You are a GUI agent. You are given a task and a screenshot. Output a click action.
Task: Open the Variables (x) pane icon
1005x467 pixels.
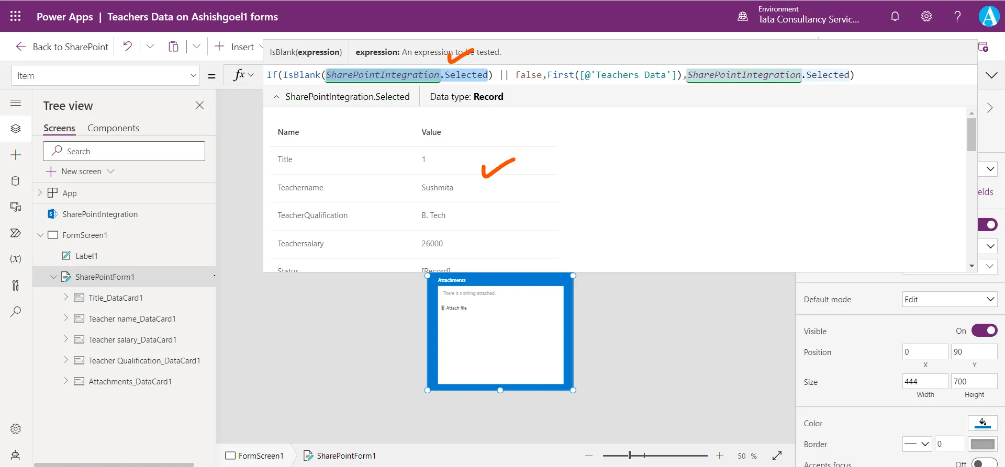pos(16,259)
